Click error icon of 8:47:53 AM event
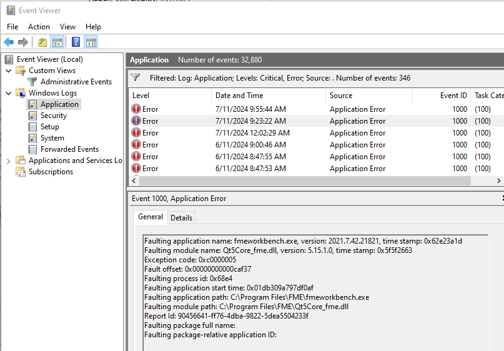The image size is (504, 351). click(x=136, y=169)
